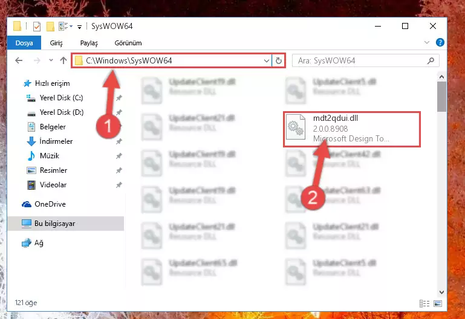Click the pin icon next to Resimler
This screenshot has height=319, width=465.
(x=119, y=170)
